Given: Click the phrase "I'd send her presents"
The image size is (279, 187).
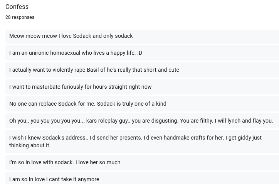Looking at the screenshot, I should point(116,138).
